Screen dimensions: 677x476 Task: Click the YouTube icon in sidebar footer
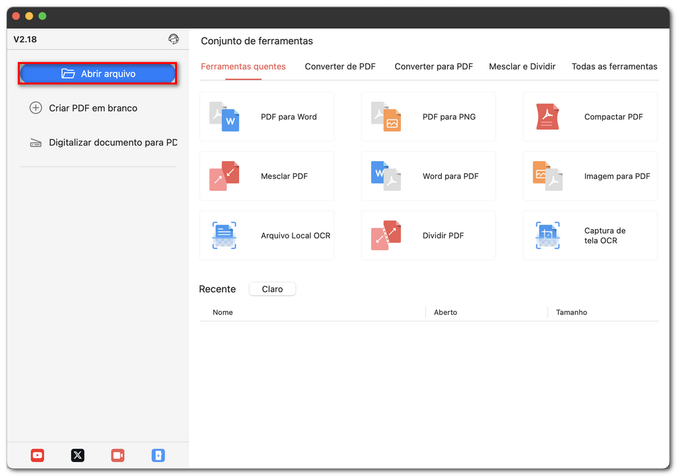tap(38, 455)
